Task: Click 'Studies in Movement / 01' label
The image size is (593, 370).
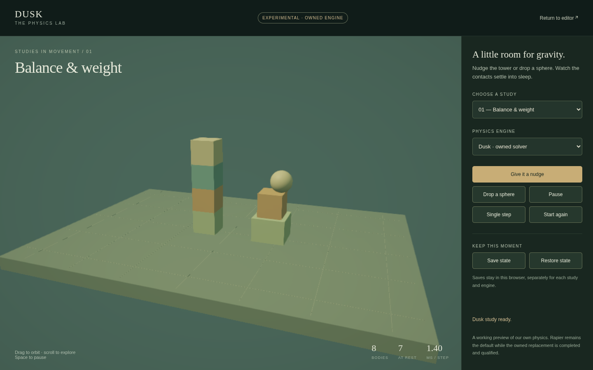Action: (x=54, y=52)
